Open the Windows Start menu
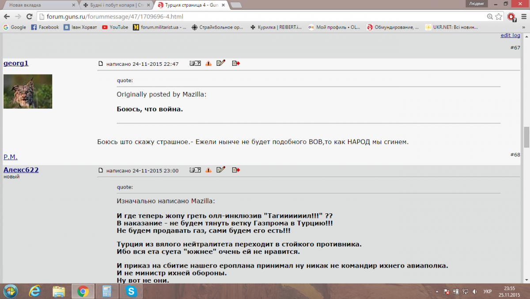 pos(11,291)
